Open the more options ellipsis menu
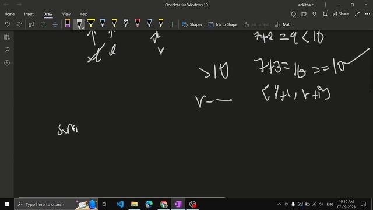The image size is (373, 210). point(368,14)
